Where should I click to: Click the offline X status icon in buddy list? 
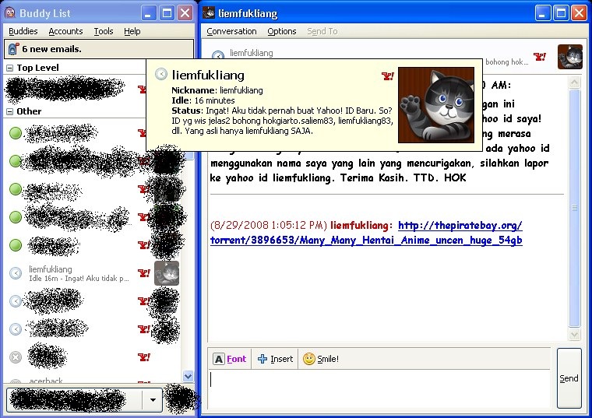16,357
